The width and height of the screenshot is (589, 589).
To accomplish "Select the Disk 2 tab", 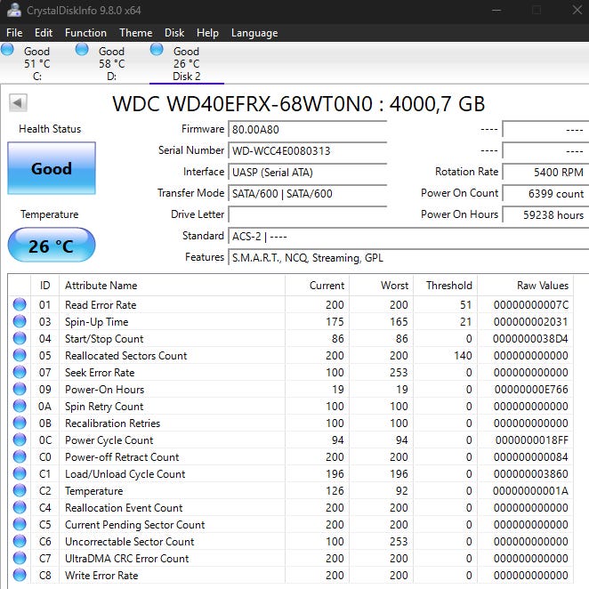I will click(185, 63).
